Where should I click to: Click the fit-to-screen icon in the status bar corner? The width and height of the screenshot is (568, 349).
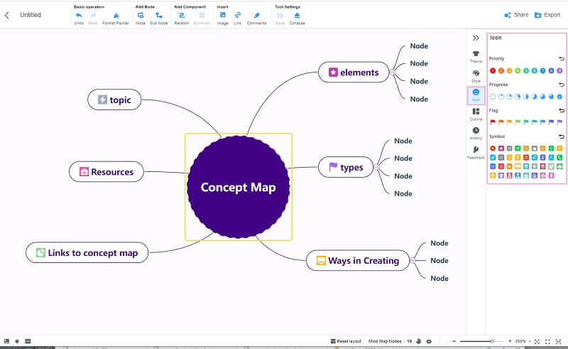(559, 341)
